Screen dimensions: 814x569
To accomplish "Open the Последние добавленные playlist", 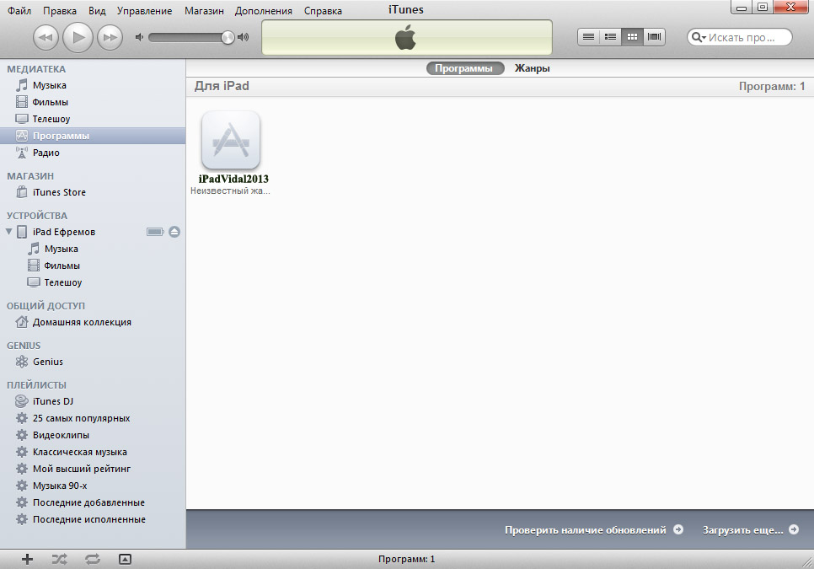I will click(x=93, y=502).
